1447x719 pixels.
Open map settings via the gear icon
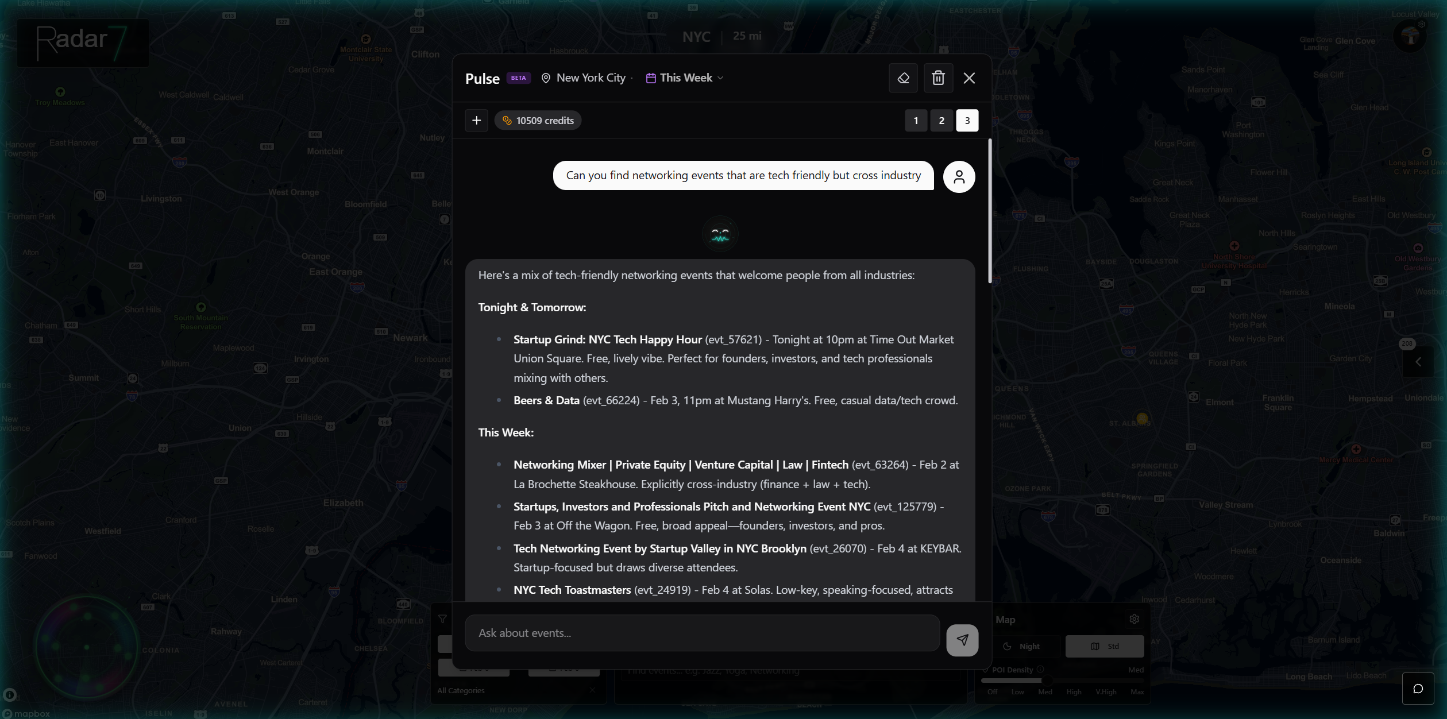point(1133,619)
